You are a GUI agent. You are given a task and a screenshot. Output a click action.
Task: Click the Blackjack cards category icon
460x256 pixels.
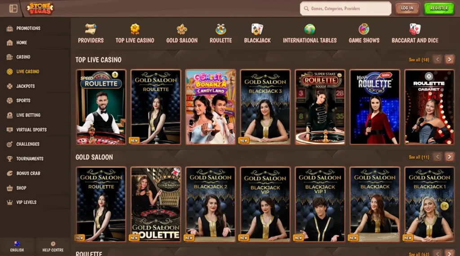257,29
